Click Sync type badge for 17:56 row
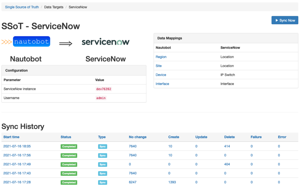The image size is (301, 186). click(103, 155)
